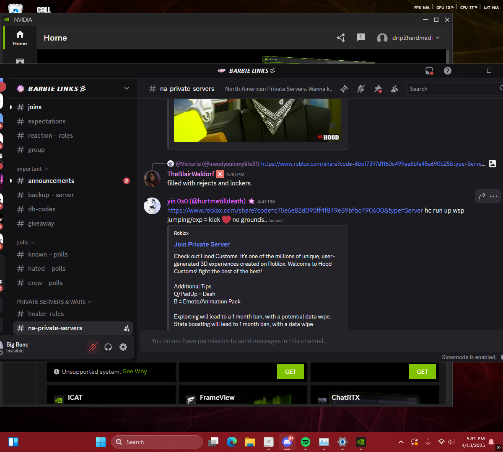Image resolution: width=503 pixels, height=452 pixels.
Task: Unmute microphone in Discord user panel
Action: point(93,347)
